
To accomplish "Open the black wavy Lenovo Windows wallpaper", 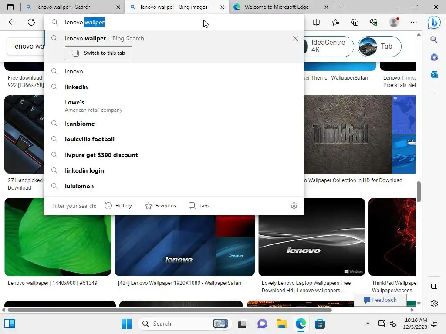I will 311,237.
